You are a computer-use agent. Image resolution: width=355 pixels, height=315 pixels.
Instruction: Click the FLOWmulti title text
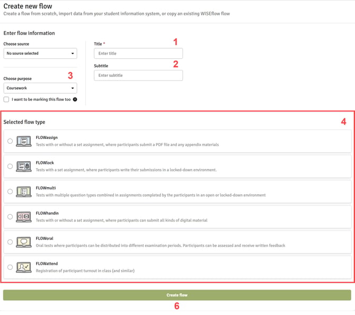point(46,188)
